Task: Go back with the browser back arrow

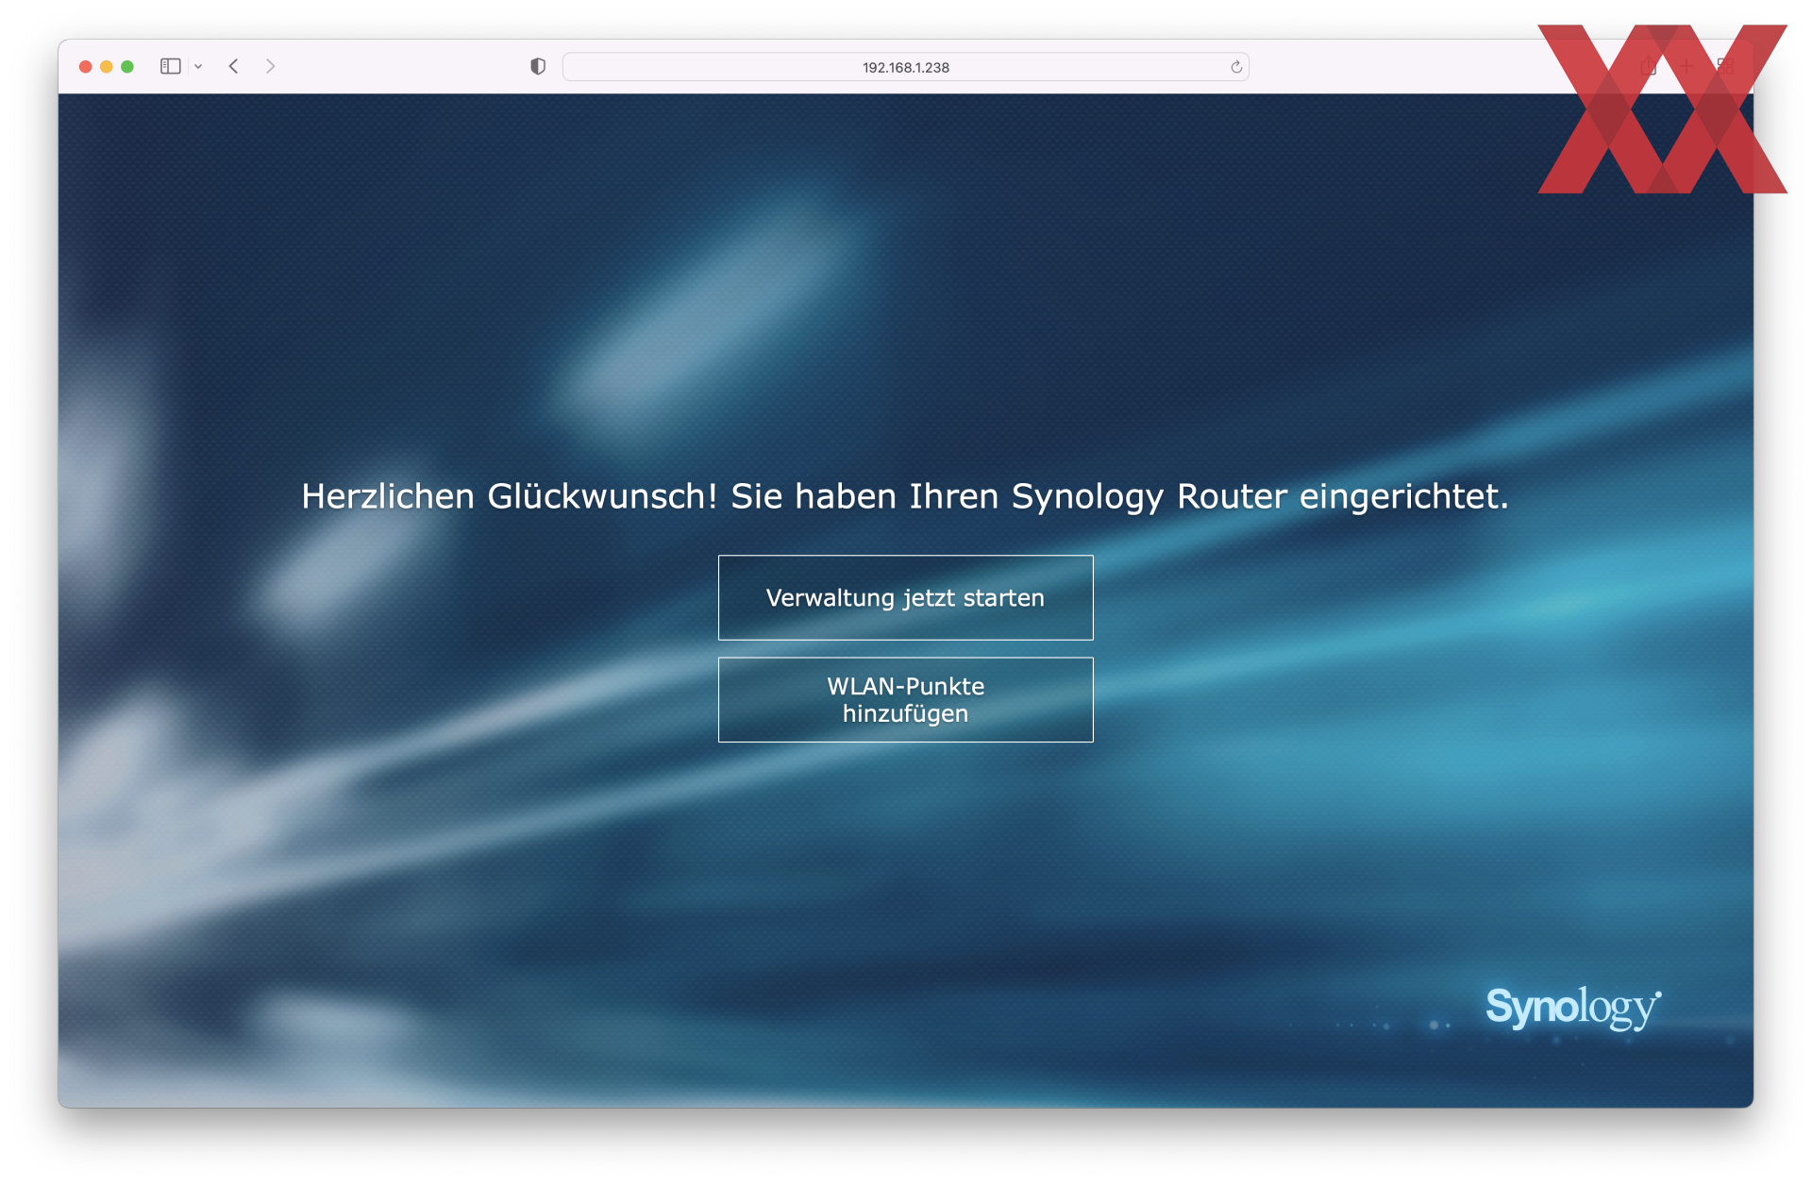Action: click(x=233, y=66)
